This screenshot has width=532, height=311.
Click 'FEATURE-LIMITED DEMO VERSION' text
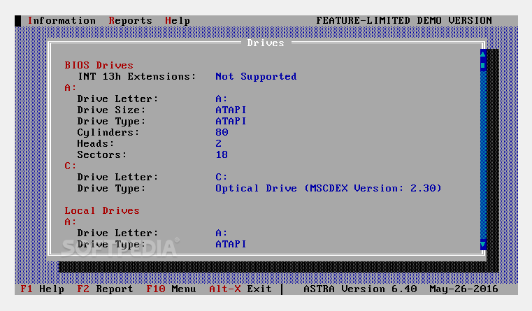tap(404, 21)
